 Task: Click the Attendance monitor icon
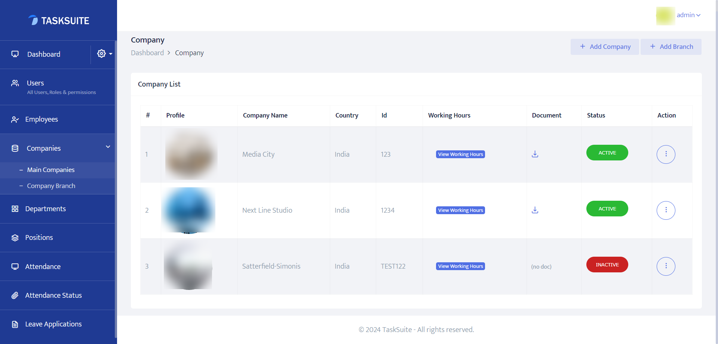[x=15, y=266]
